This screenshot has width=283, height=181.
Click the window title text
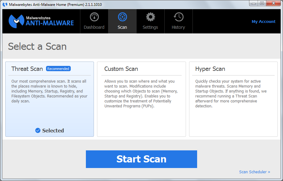(x=55, y=5)
